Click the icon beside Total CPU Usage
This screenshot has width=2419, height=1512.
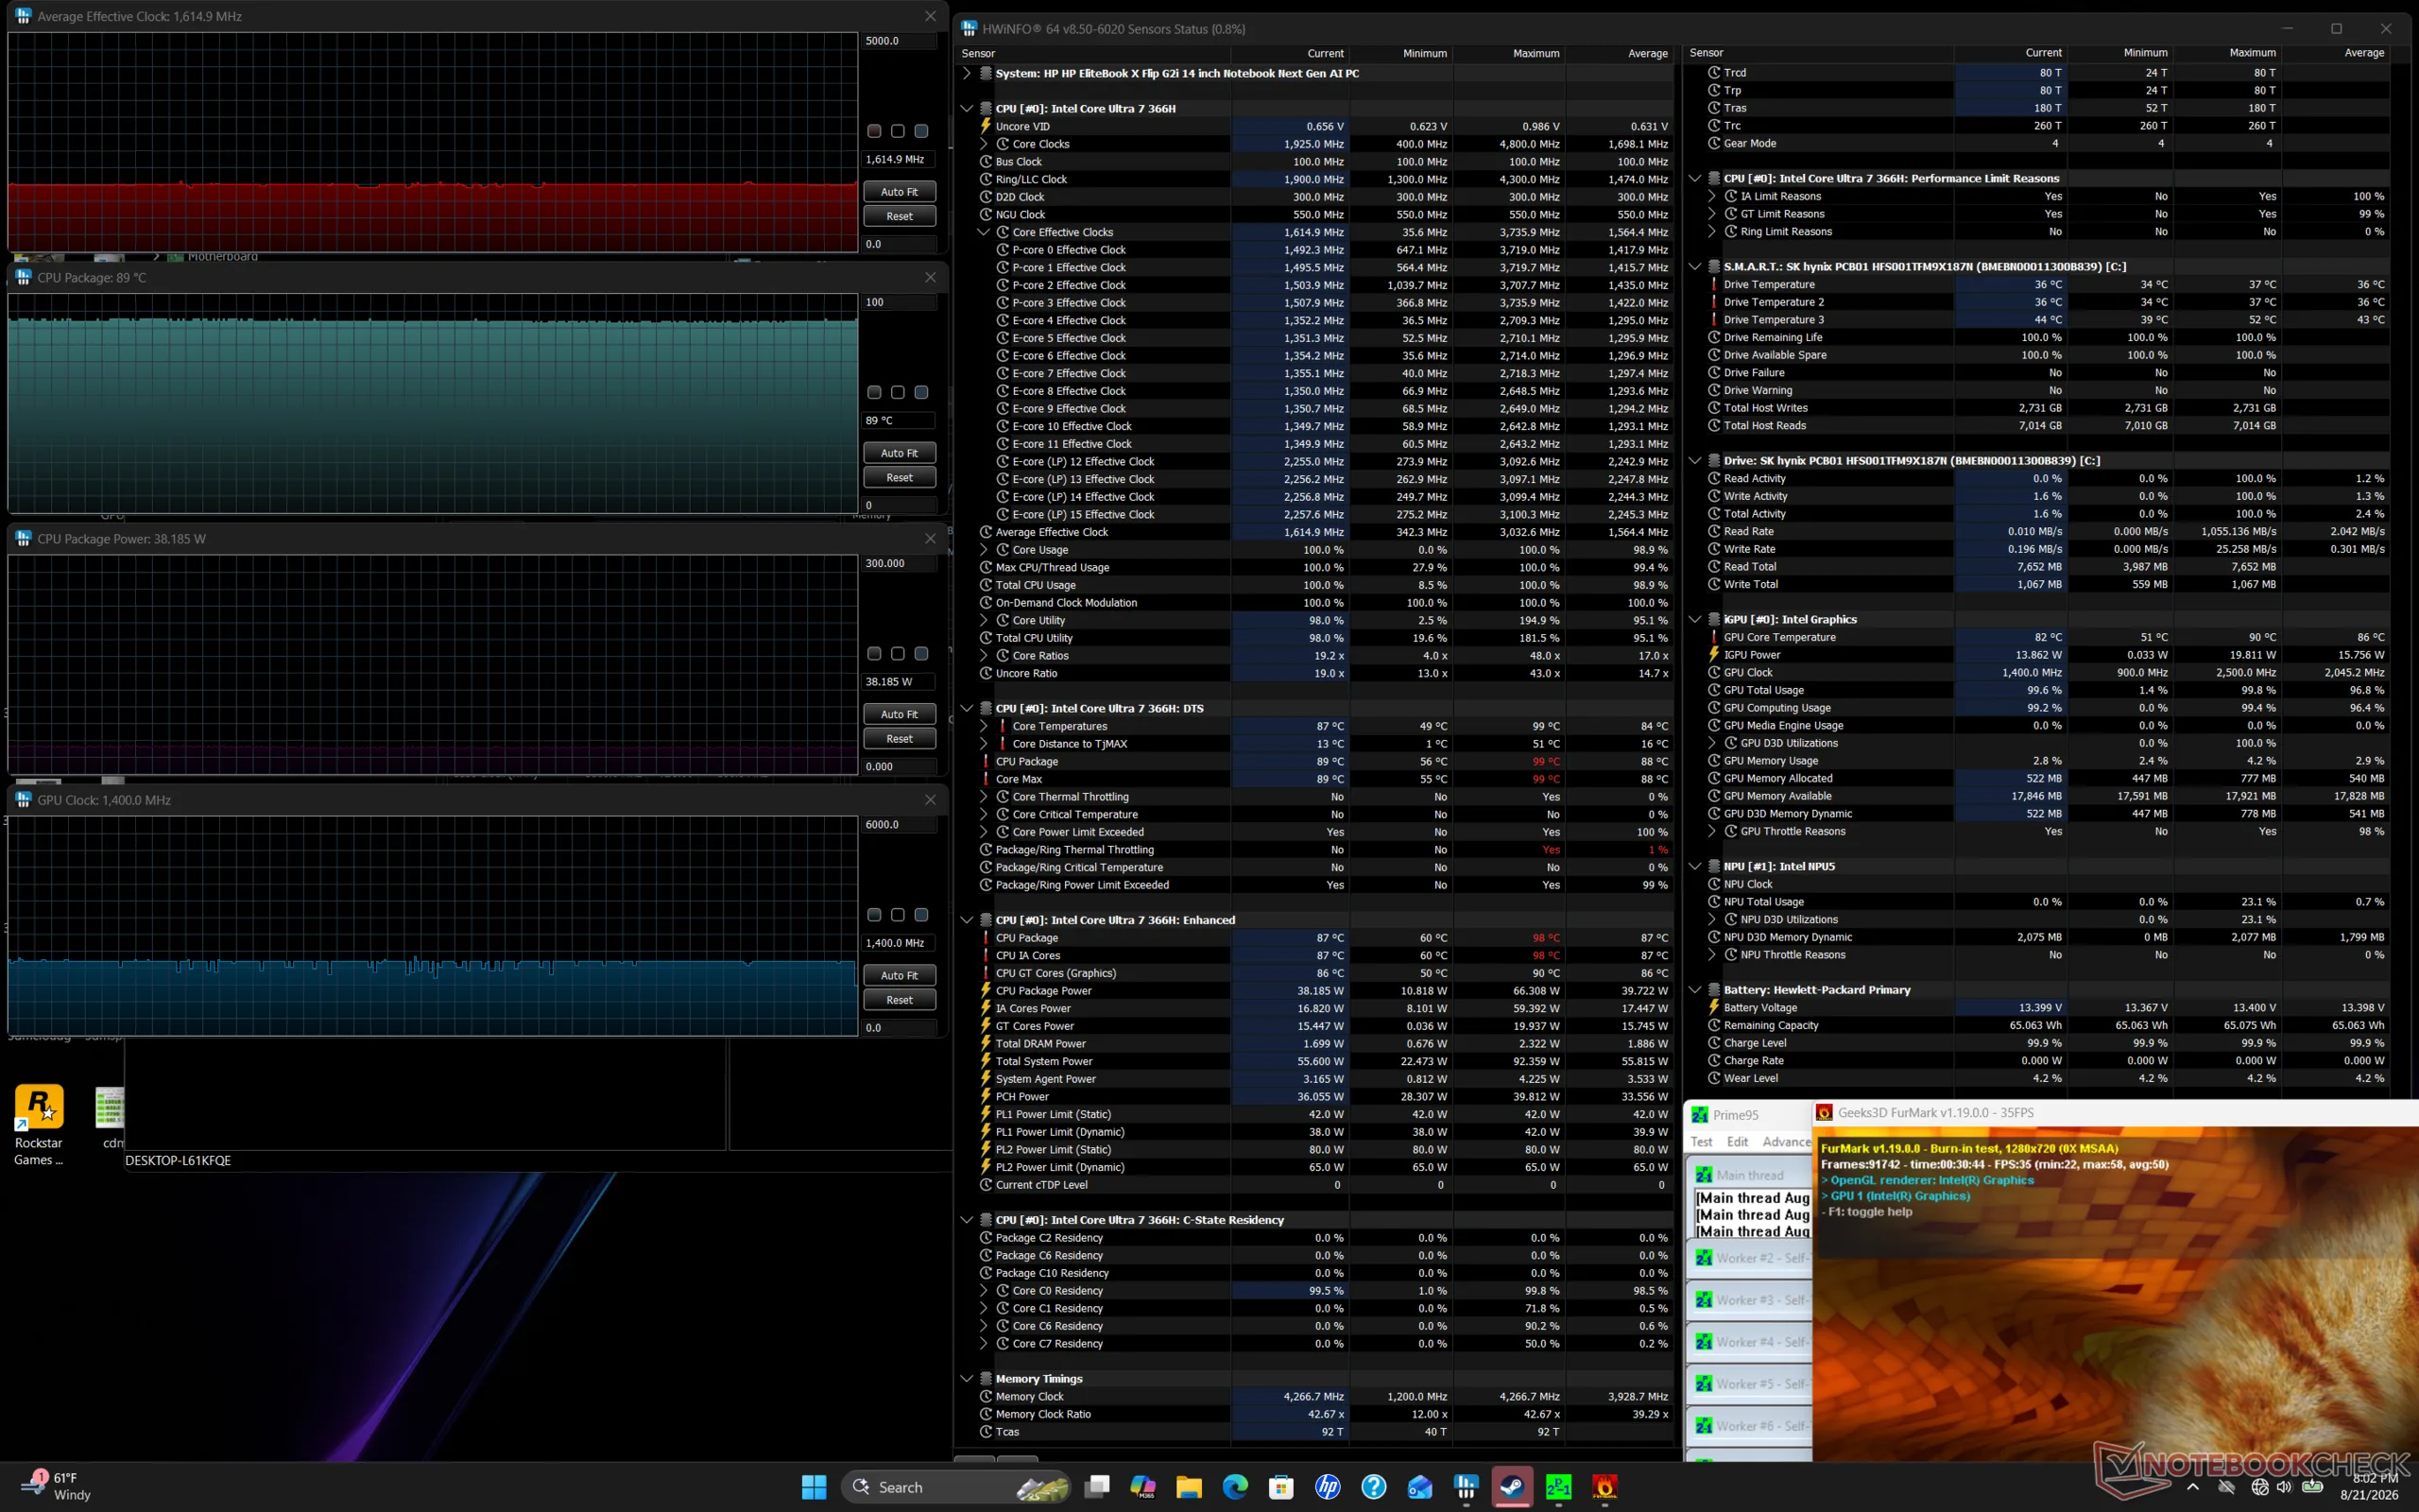pyautogui.click(x=986, y=586)
